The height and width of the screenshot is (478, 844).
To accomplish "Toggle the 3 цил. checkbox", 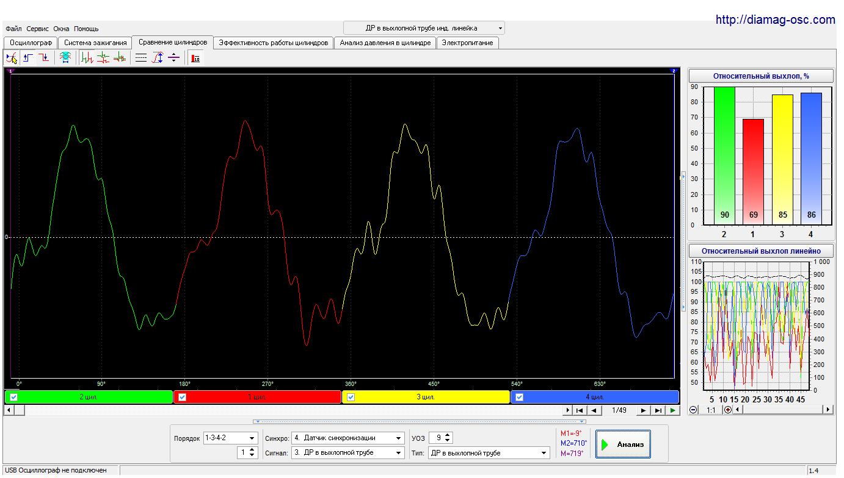I will coord(351,397).
